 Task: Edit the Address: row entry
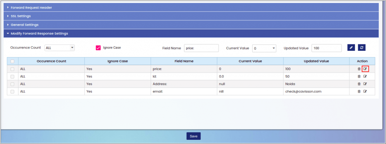click(365, 84)
